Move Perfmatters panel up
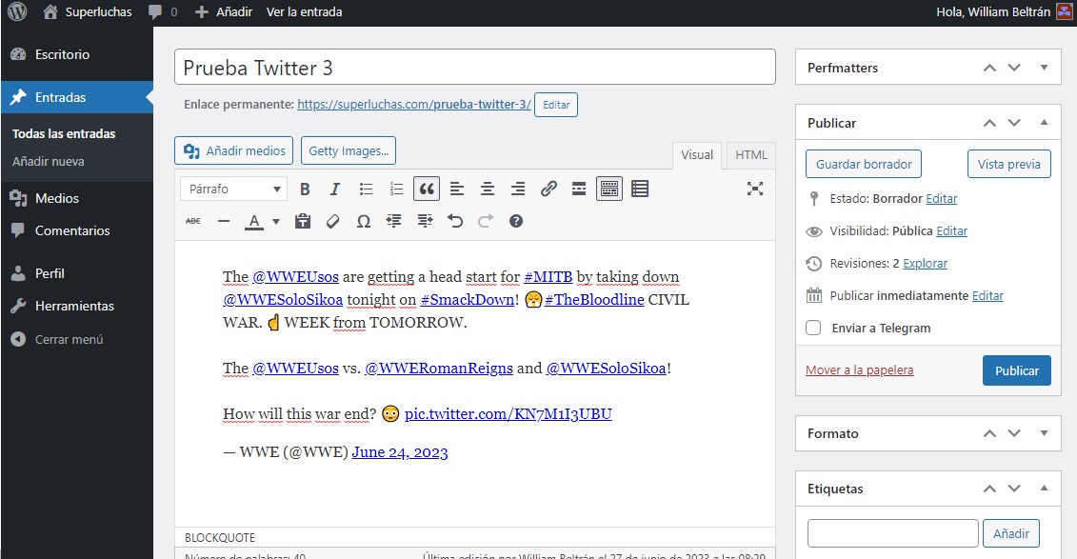The image size is (1077, 559). (x=989, y=68)
